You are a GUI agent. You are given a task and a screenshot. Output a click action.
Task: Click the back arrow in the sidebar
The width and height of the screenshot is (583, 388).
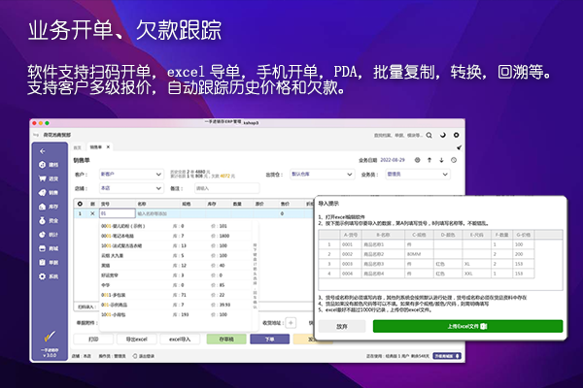tap(43, 151)
